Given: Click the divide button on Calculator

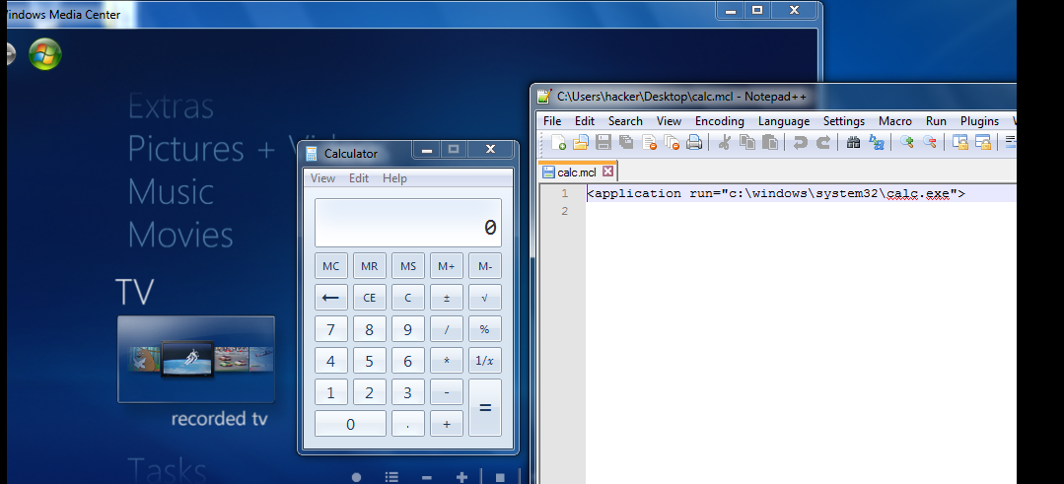Looking at the screenshot, I should tap(447, 329).
